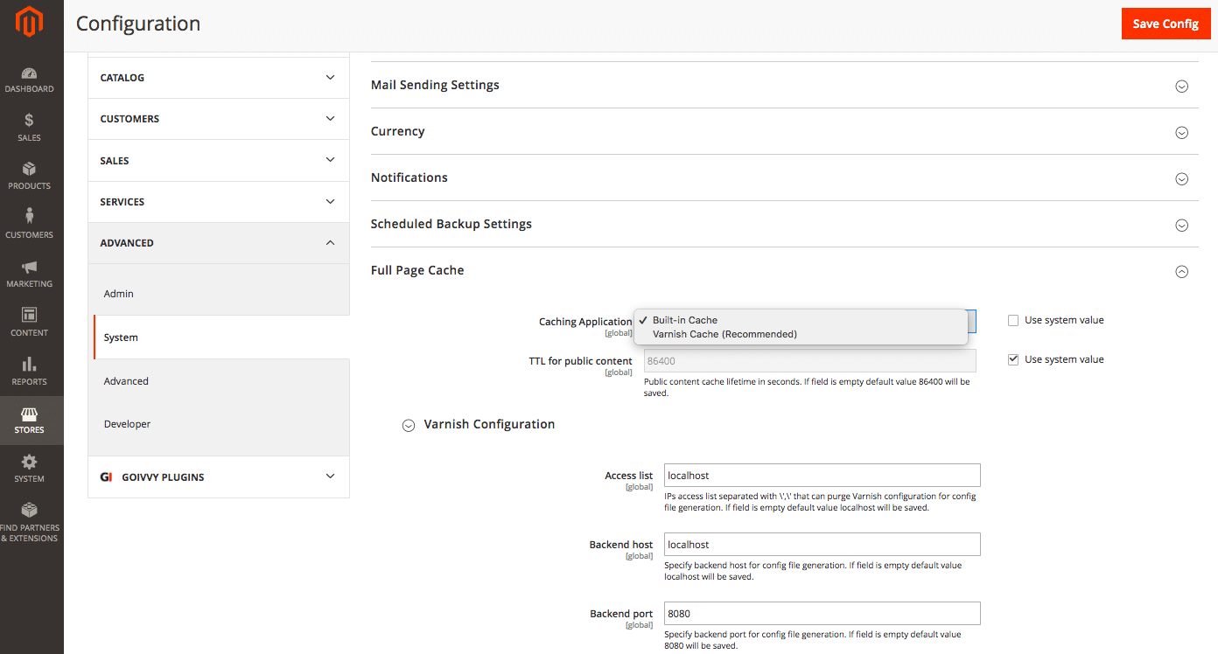Switch to the Admin settings section
The image size is (1218, 654).
click(x=118, y=293)
